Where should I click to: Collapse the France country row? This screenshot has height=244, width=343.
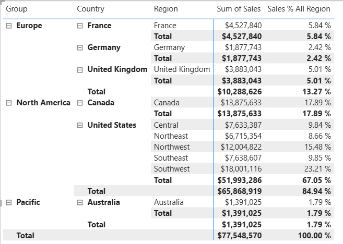(x=80, y=26)
